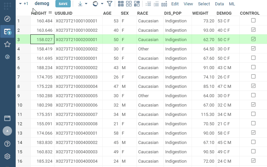The height and width of the screenshot is (167, 267).
Task: Open Favorites star icon in sidebar
Action: (x=7, y=44)
